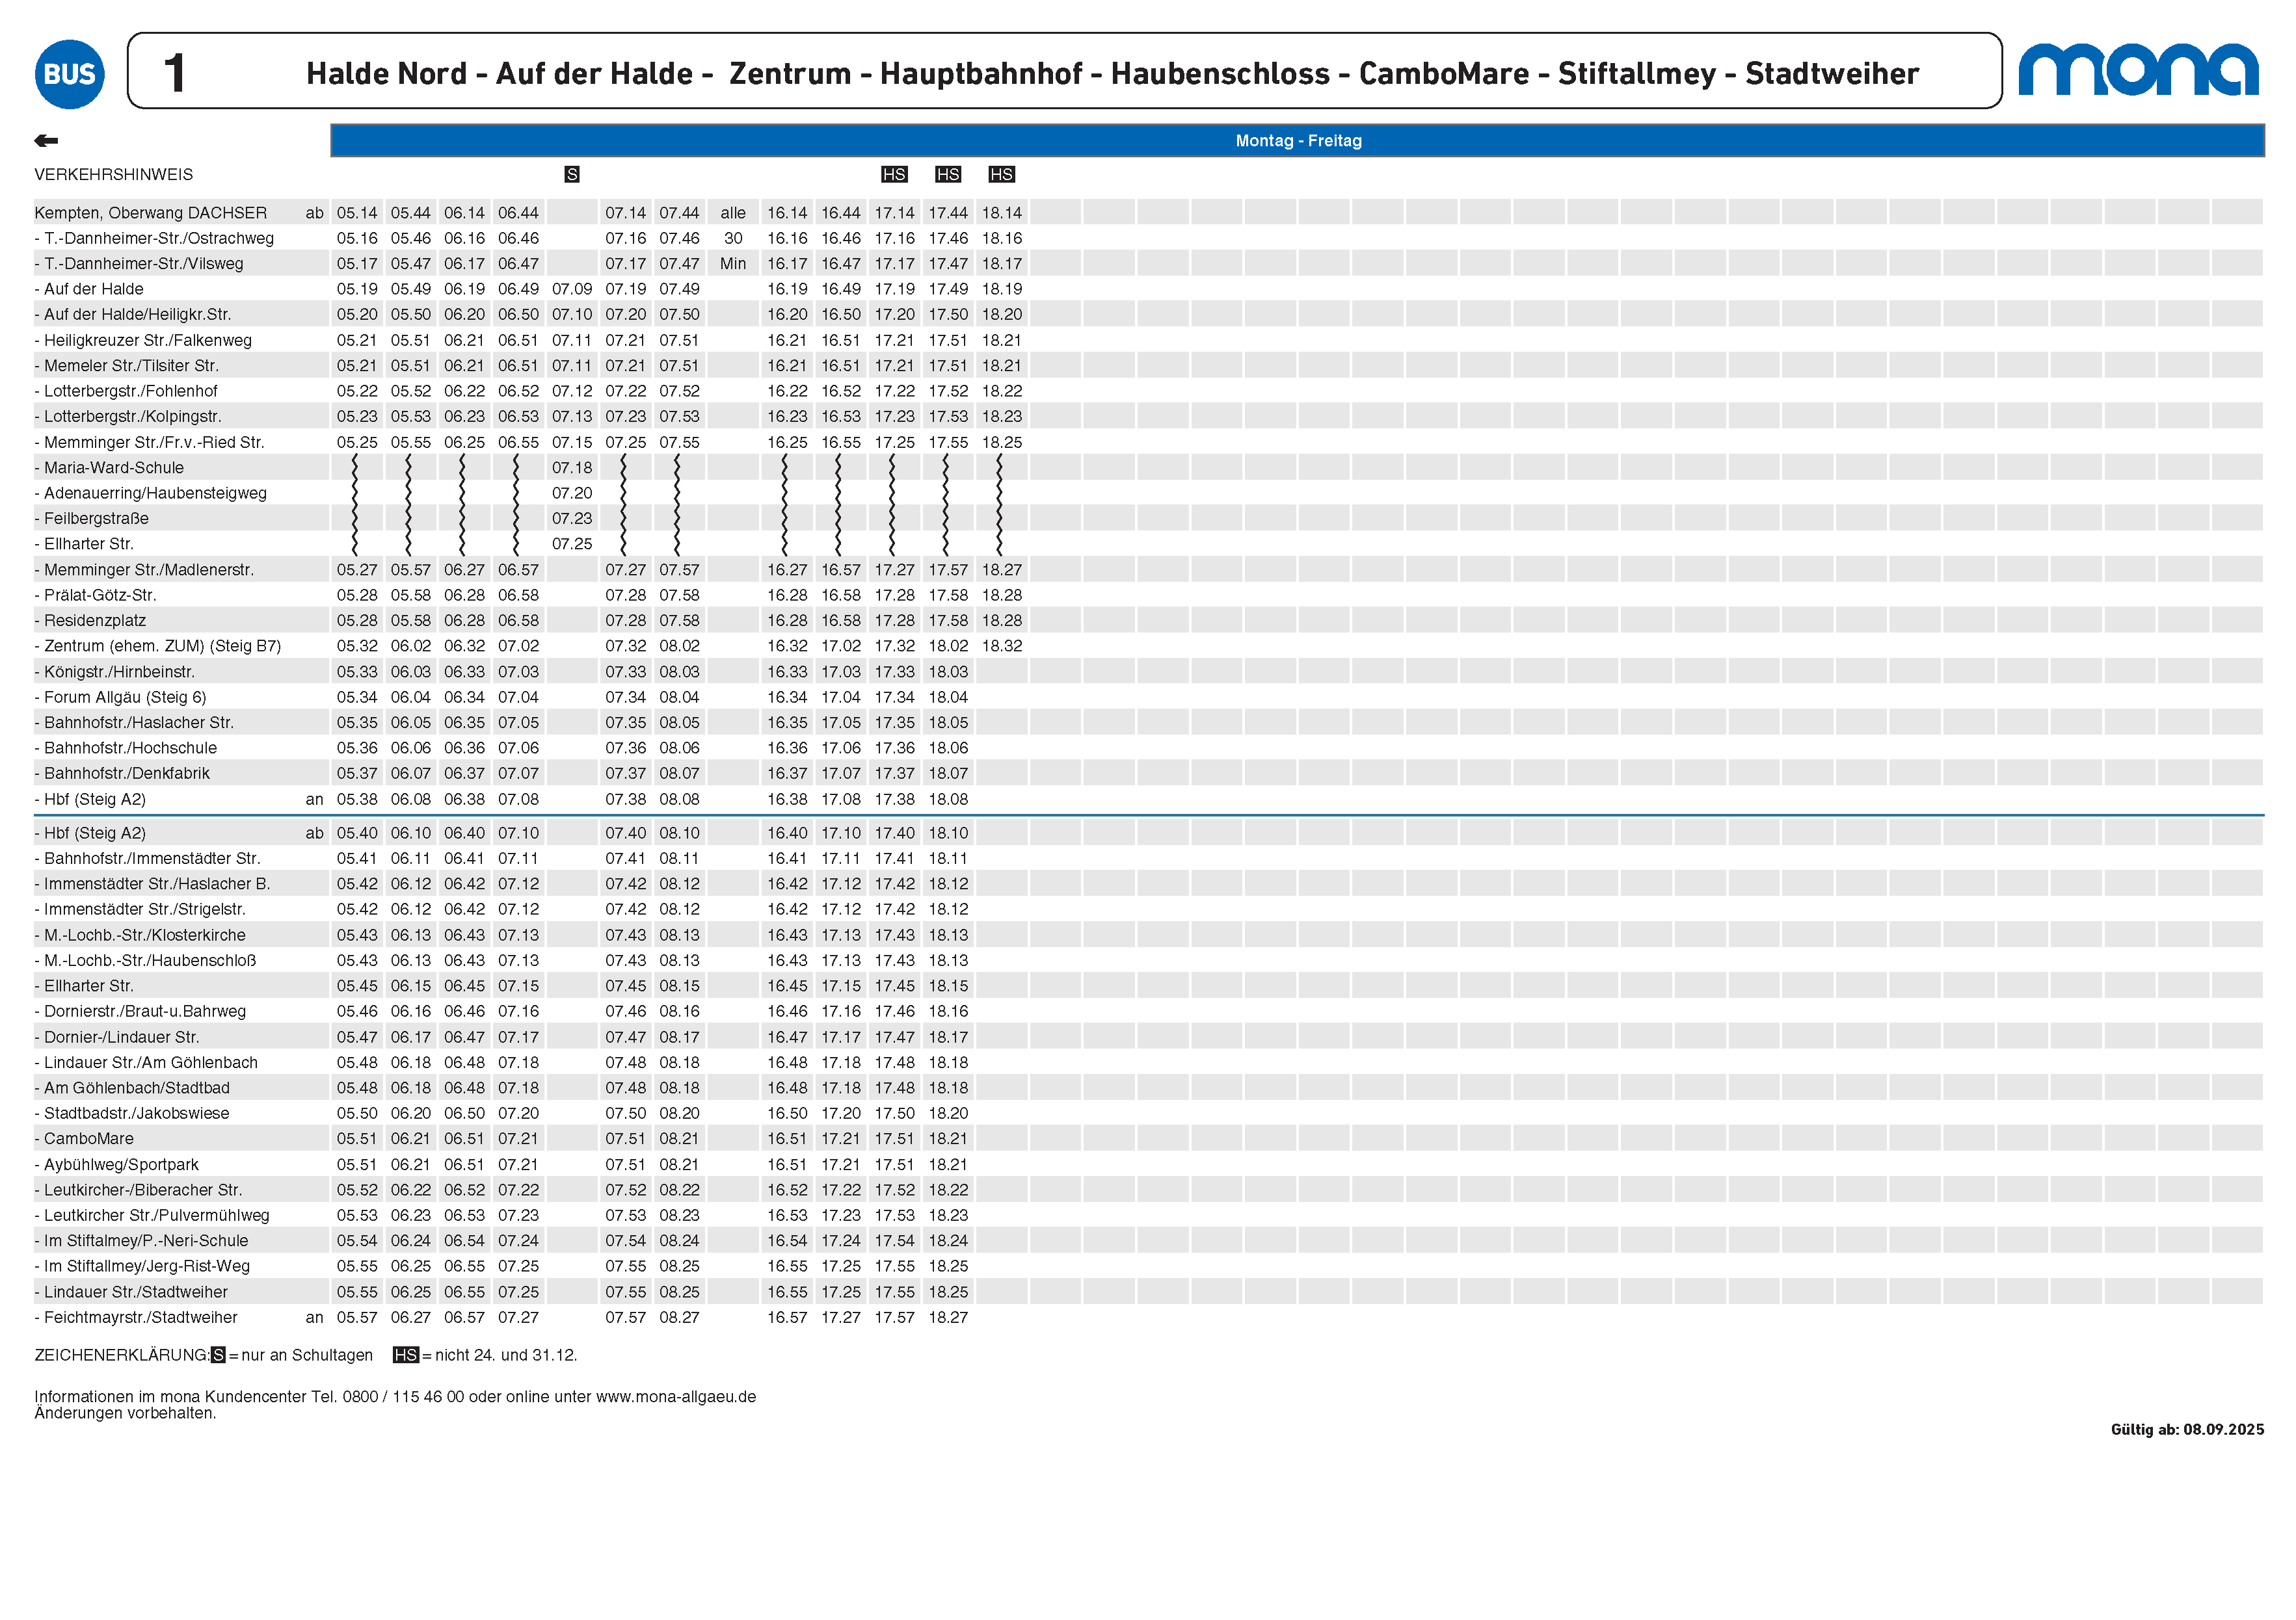This screenshot has width=2296, height=1620.
Task: Click the Gültig ab: 08.09.2025 validity note
Action: click(2187, 1430)
